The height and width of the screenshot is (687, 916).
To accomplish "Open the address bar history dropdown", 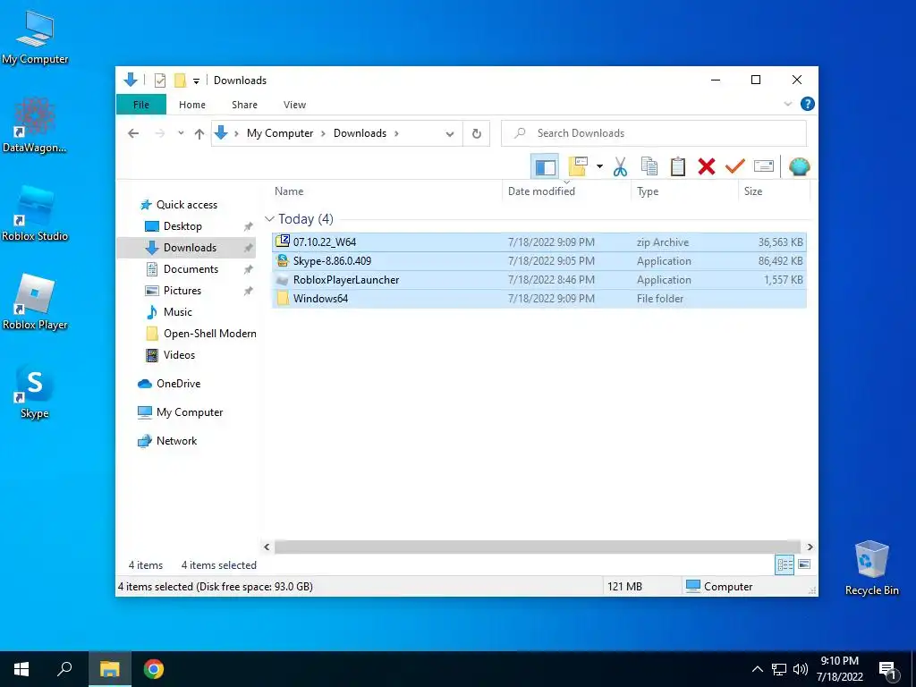I will pos(450,134).
